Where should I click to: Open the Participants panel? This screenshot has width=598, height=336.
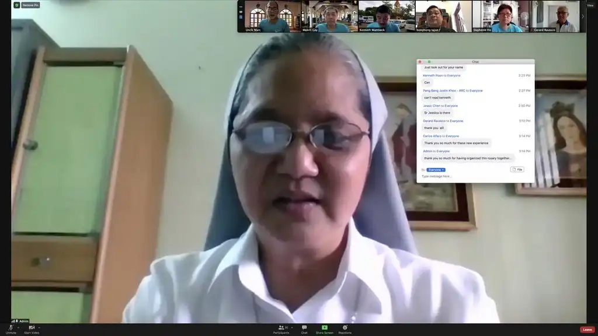coord(281,330)
